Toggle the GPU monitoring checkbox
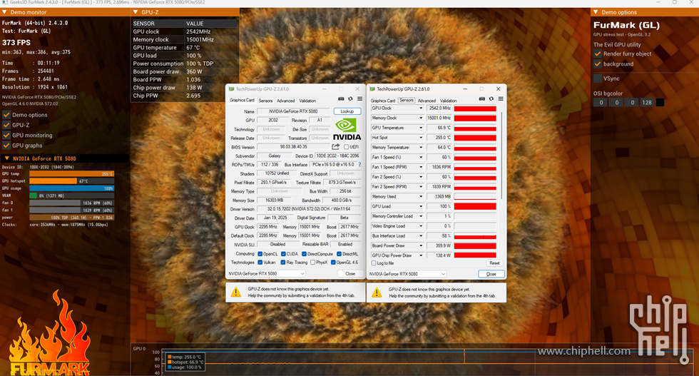The height and width of the screenshot is (376, 699). click(x=6, y=135)
